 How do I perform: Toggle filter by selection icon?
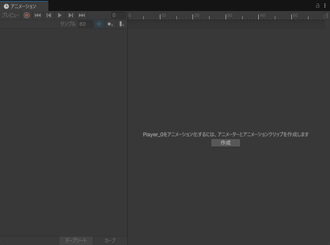[99, 24]
